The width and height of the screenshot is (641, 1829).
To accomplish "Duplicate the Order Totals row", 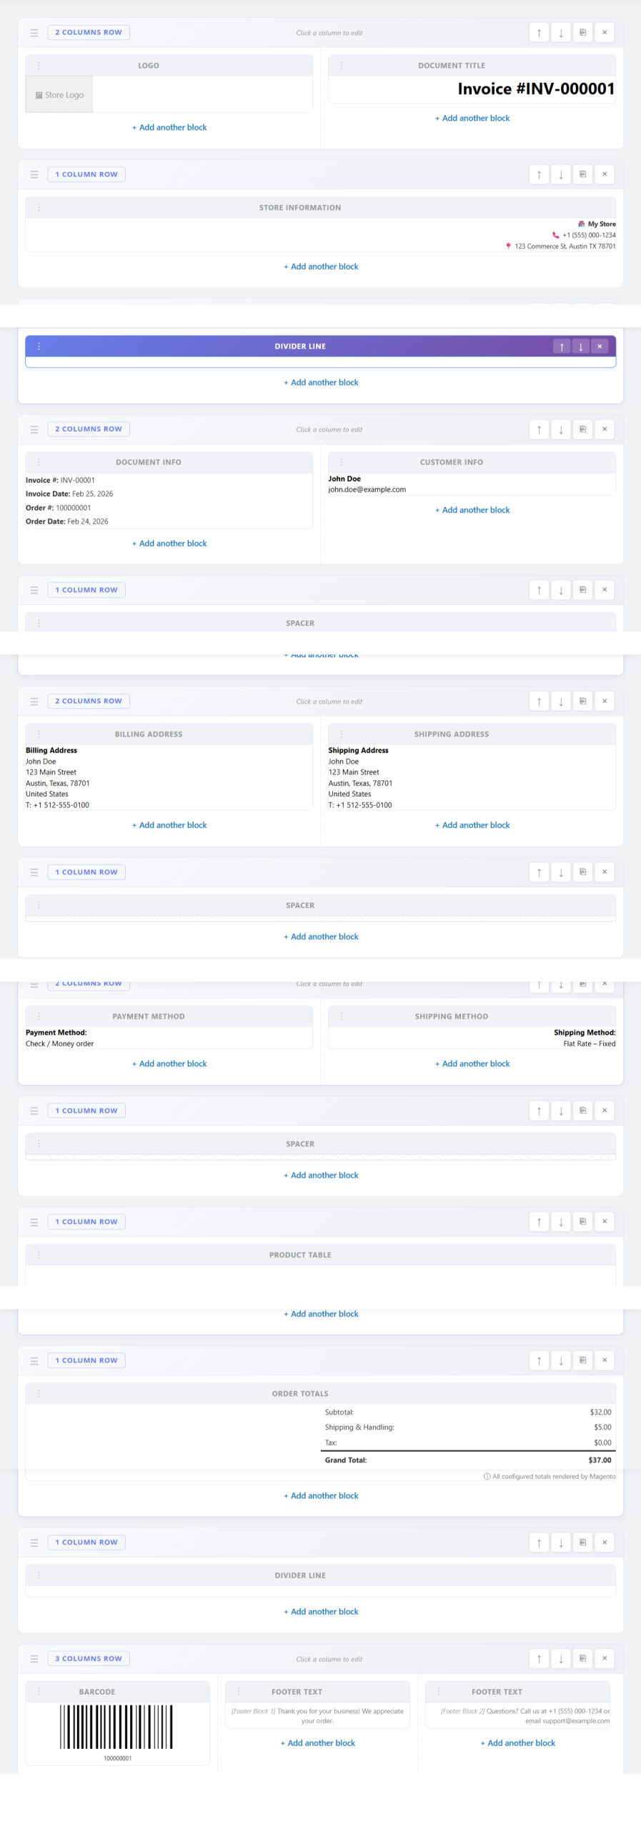I will [x=582, y=1360].
